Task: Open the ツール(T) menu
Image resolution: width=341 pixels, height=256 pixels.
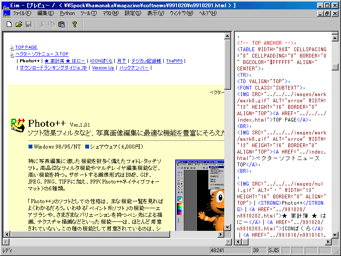Action: click(x=89, y=13)
